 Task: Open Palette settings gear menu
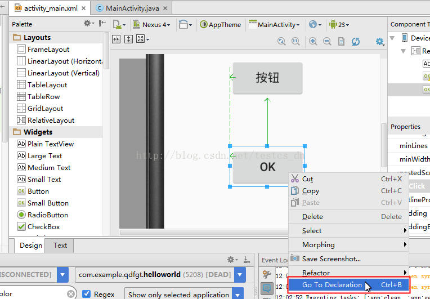pyautogui.click(x=89, y=24)
